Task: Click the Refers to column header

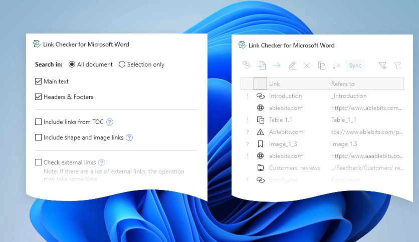Action: tap(366, 83)
